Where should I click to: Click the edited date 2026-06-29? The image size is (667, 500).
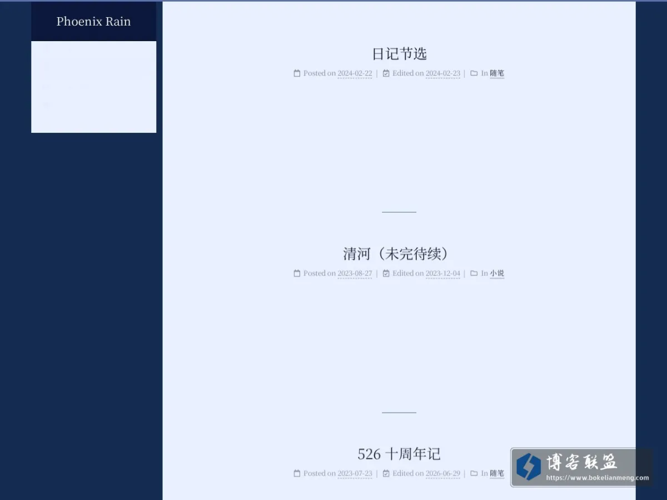coord(443,473)
